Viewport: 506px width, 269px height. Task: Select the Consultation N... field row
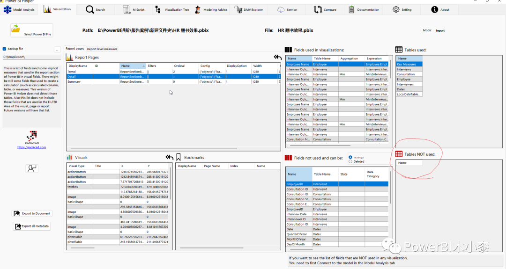pyautogui.click(x=337, y=139)
